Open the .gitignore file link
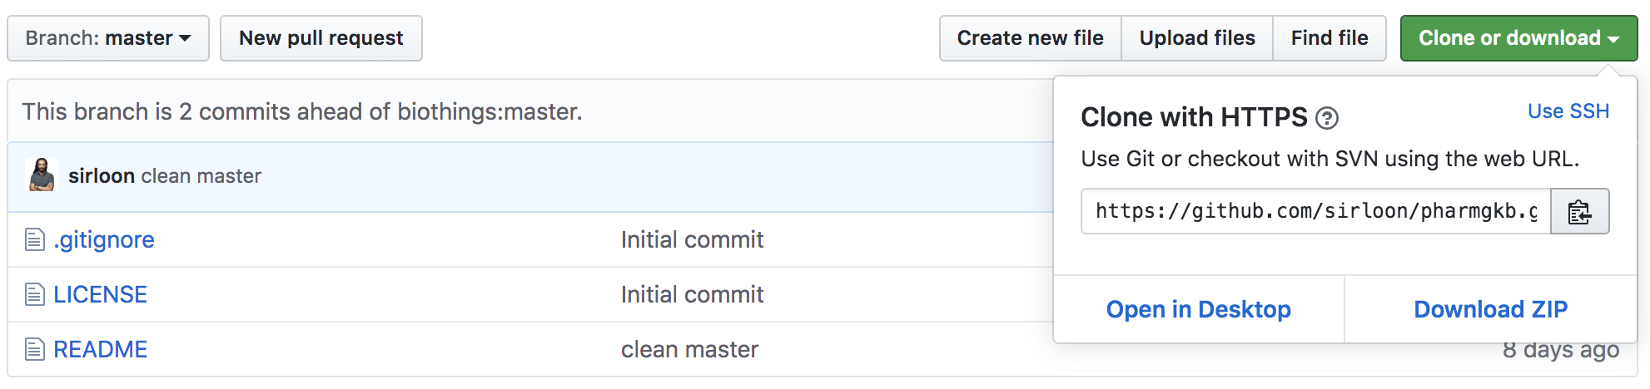 point(104,240)
